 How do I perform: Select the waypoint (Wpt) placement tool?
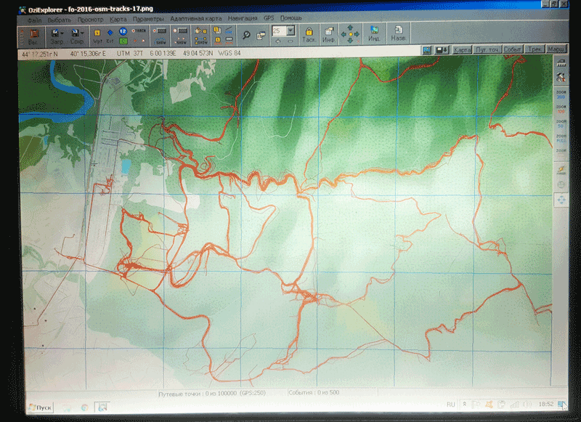tap(97, 33)
